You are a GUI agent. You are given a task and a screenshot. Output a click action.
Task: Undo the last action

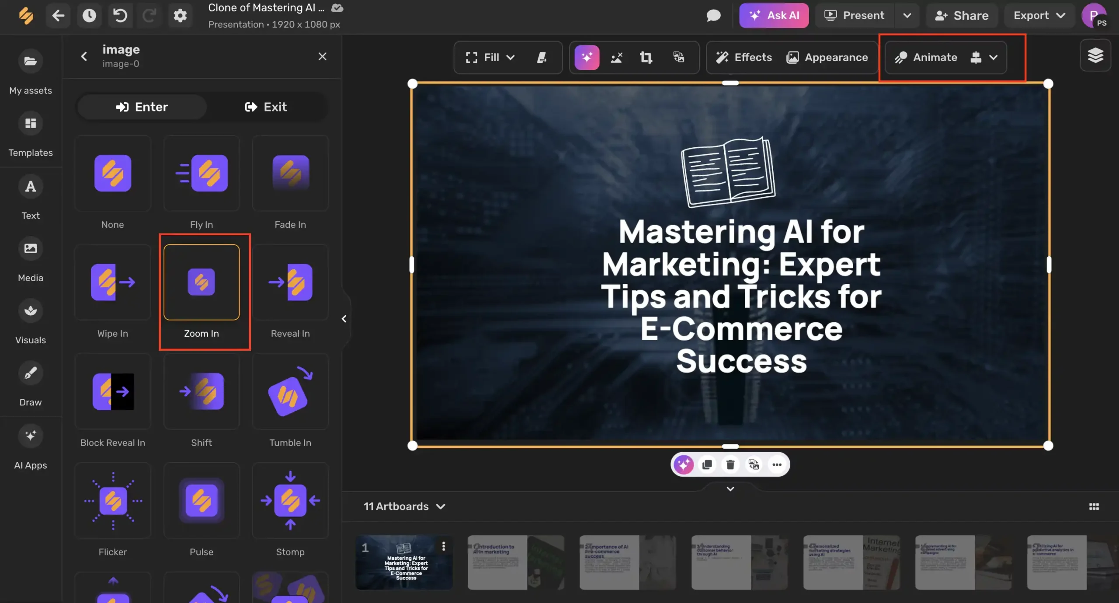tap(120, 16)
